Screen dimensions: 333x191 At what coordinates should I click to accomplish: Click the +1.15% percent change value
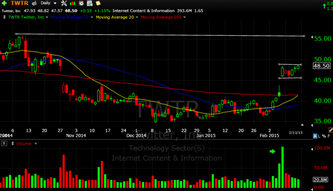102,11
